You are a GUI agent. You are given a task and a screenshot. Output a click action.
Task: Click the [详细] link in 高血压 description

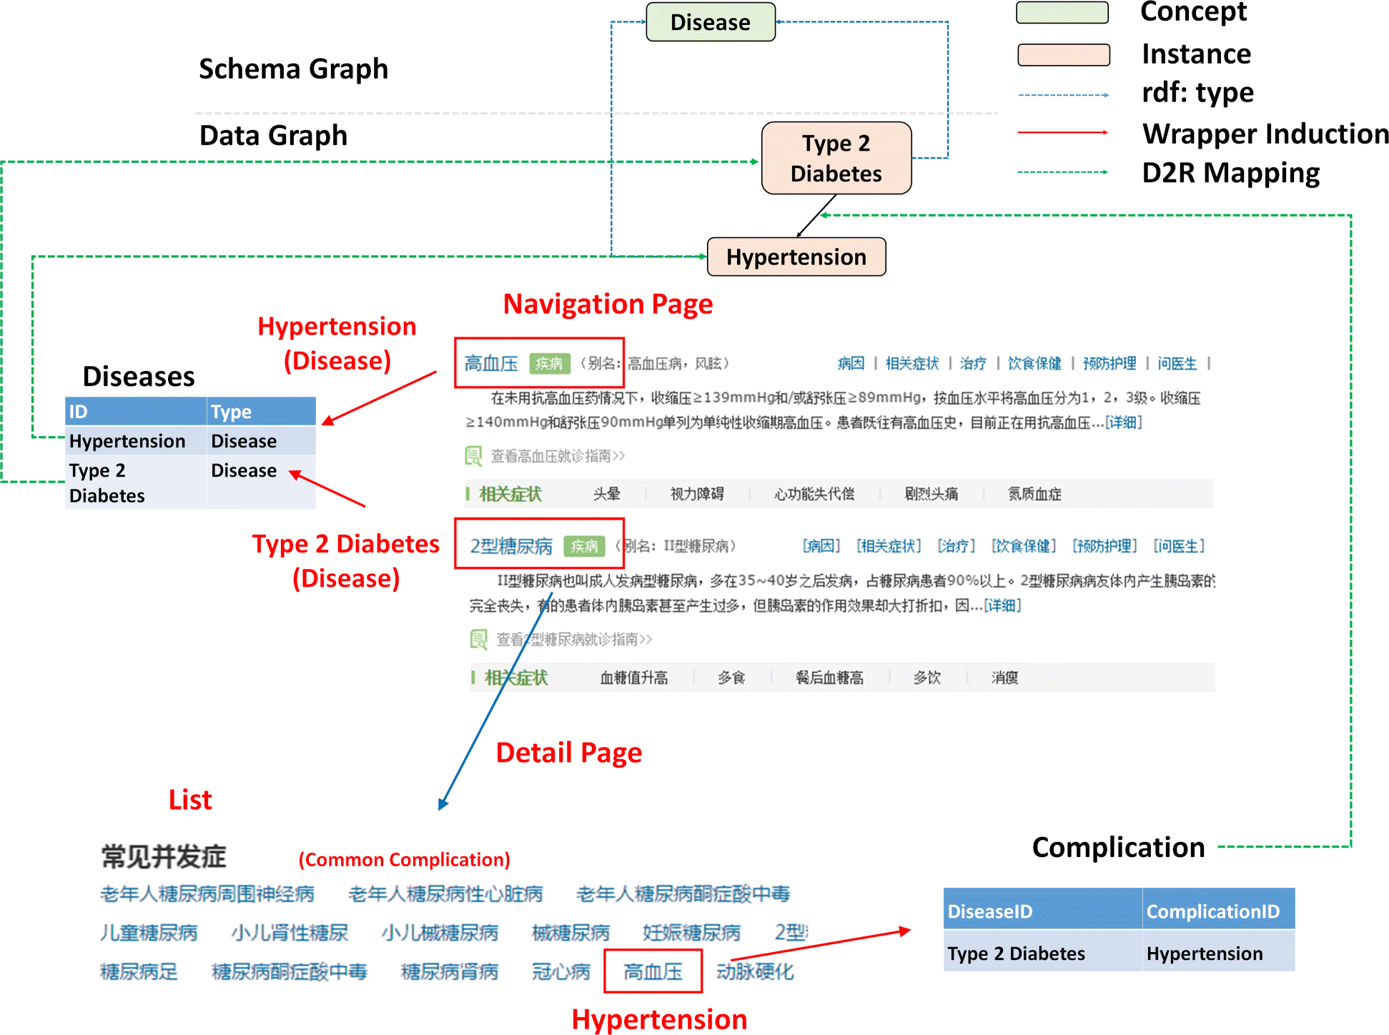pos(1123,422)
